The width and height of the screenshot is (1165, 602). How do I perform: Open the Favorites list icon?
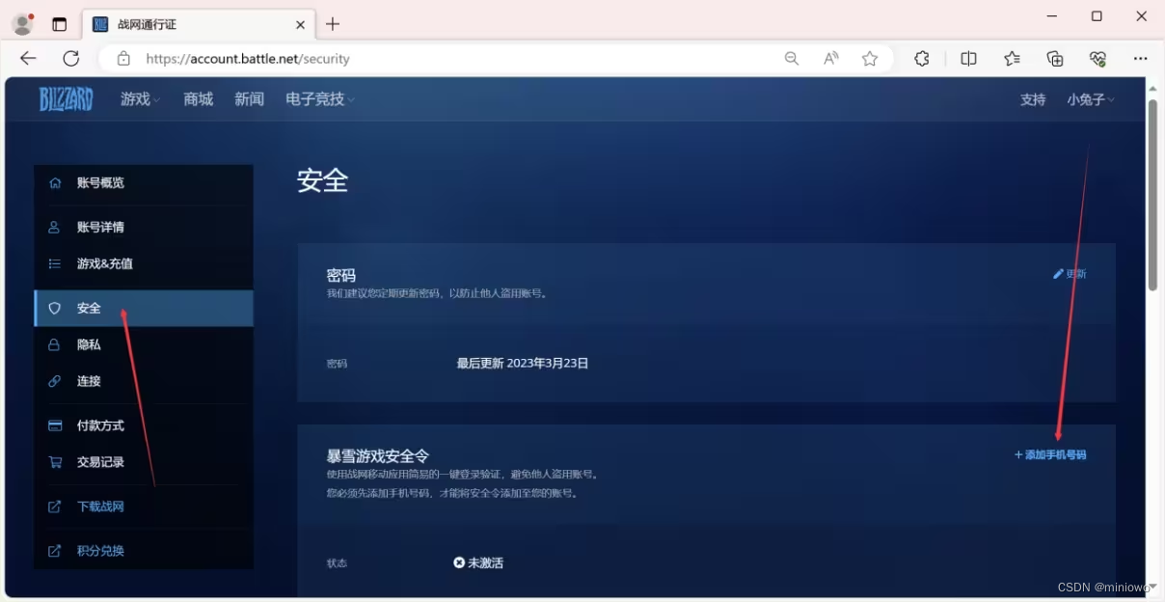pyautogui.click(x=1012, y=59)
